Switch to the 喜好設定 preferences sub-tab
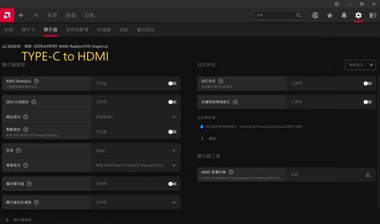Screen dimensions: 380x224 (x=146, y=30)
